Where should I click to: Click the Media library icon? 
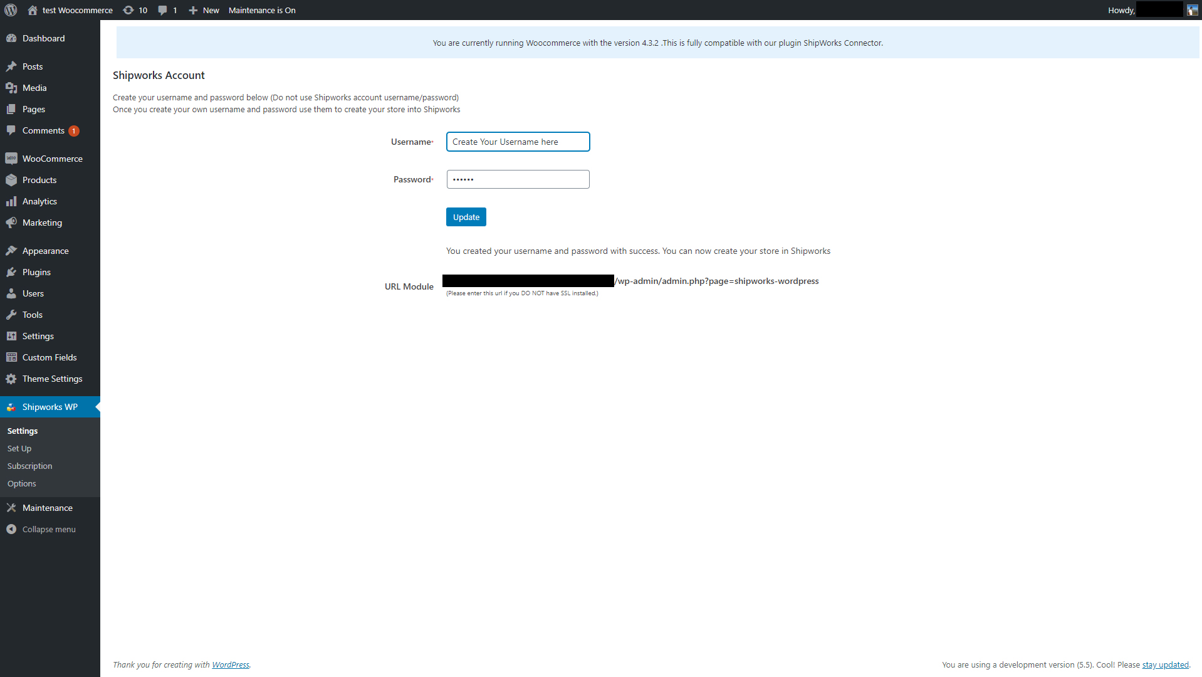(11, 88)
